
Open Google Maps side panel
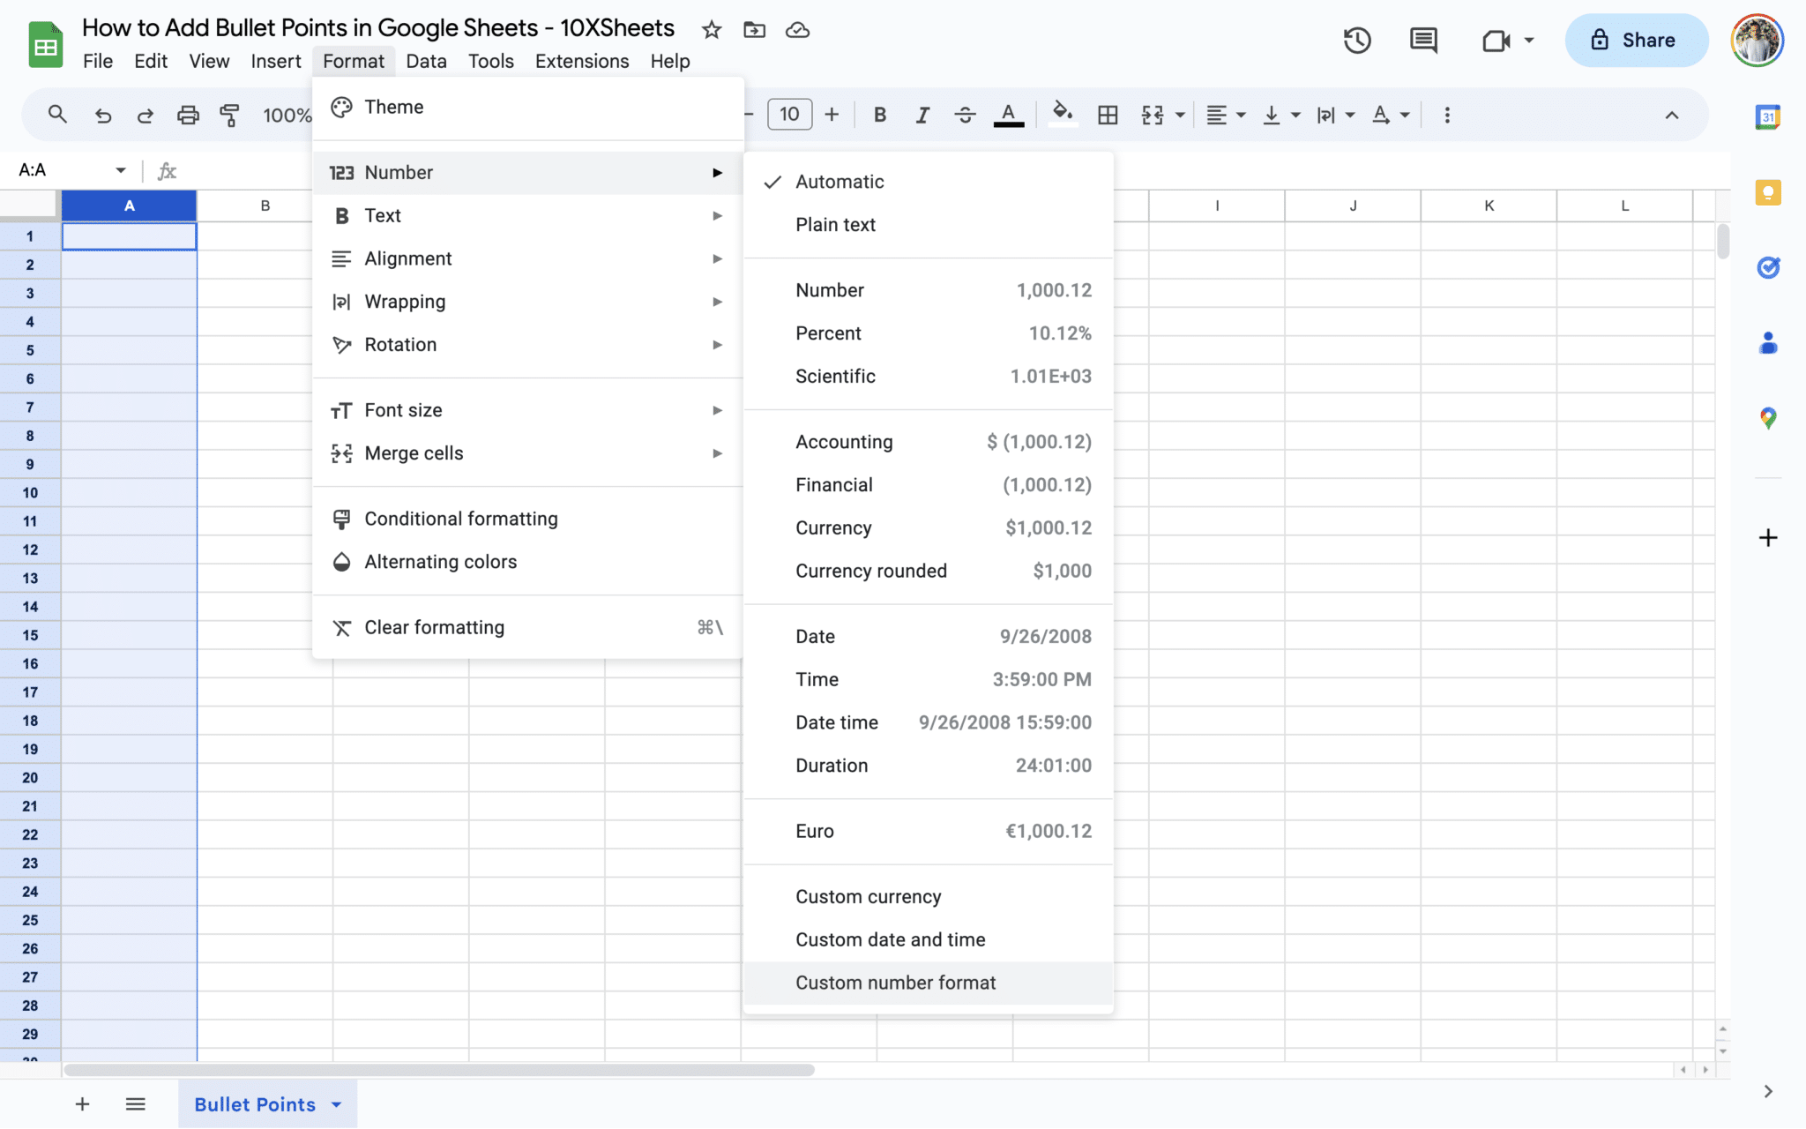click(x=1767, y=418)
